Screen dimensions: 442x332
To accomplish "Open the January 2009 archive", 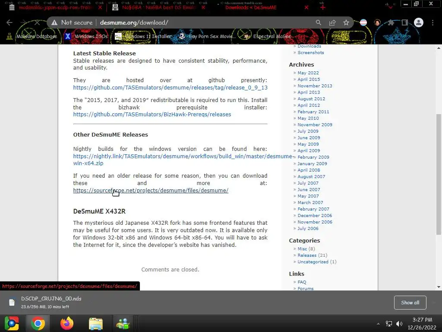I will (313, 164).
